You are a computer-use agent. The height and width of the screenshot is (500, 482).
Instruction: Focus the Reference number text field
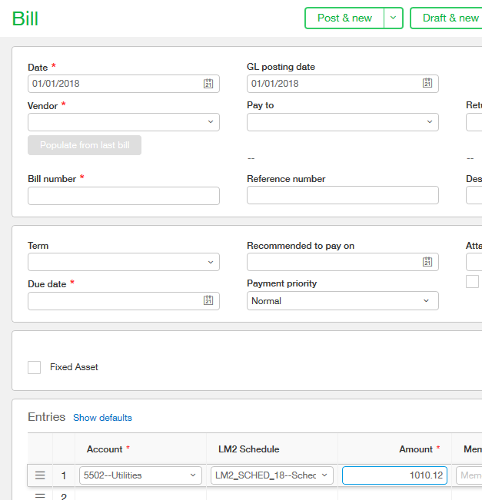tap(342, 196)
